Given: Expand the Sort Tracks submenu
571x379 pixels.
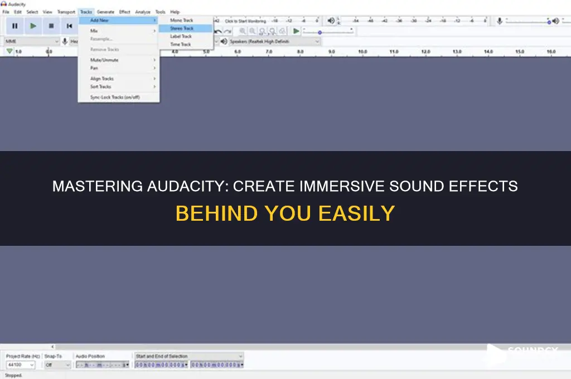Looking at the screenshot, I should 119,86.
